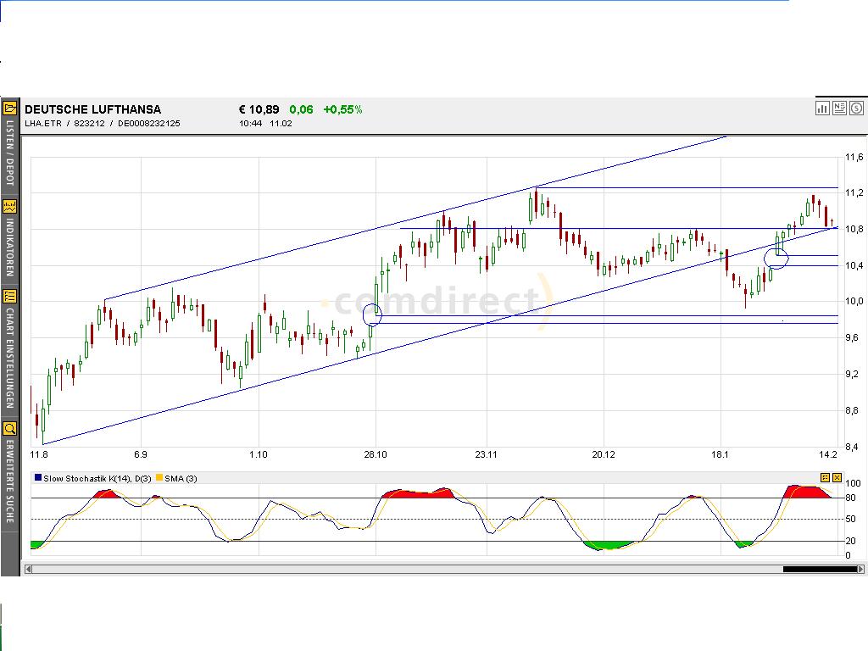Open the CHART EINSTELLUNGEN sidebar tab
The image size is (868, 651).
pos(10,359)
